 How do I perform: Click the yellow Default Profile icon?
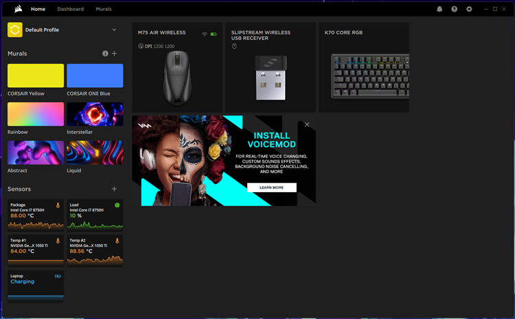pyautogui.click(x=15, y=30)
